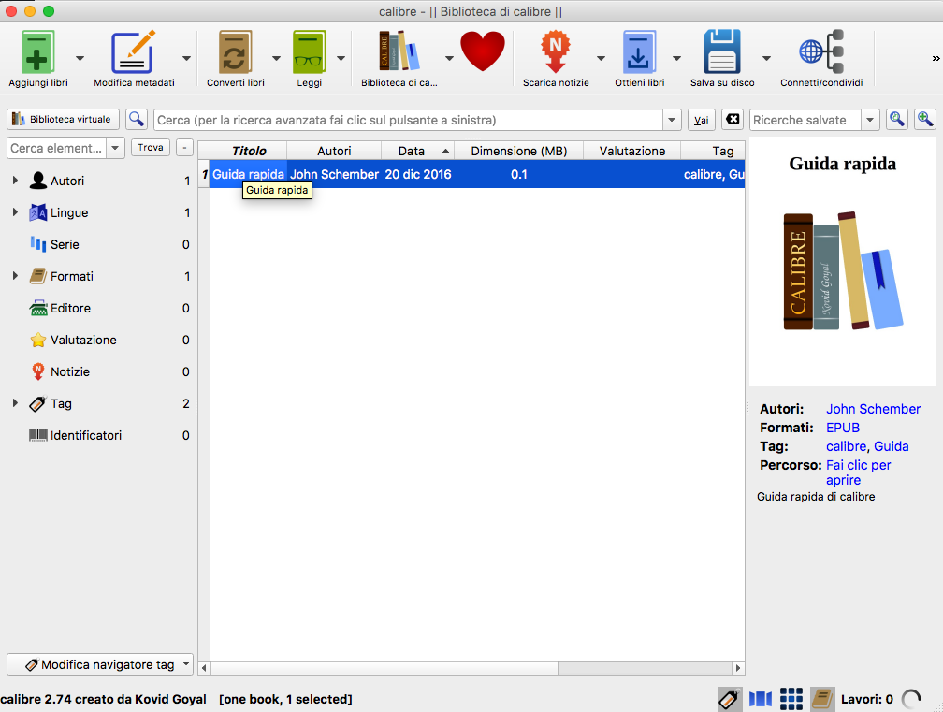
Task: Click the Scarica notizie icon
Action: 556,52
